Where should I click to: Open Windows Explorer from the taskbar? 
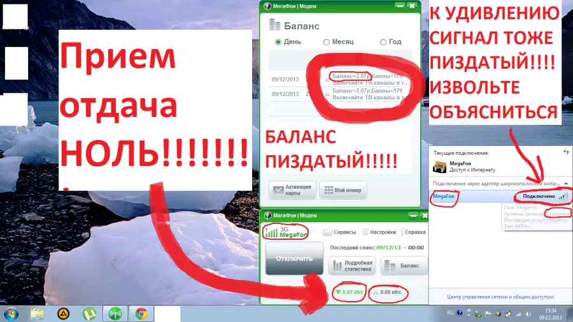click(37, 314)
